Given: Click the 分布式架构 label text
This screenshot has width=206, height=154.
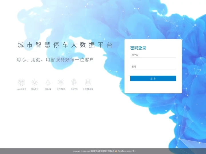Looking at the screenshot, I should point(61,89).
